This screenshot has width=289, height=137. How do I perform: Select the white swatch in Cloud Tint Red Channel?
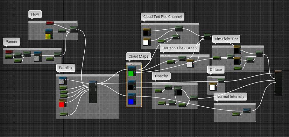[146, 43]
